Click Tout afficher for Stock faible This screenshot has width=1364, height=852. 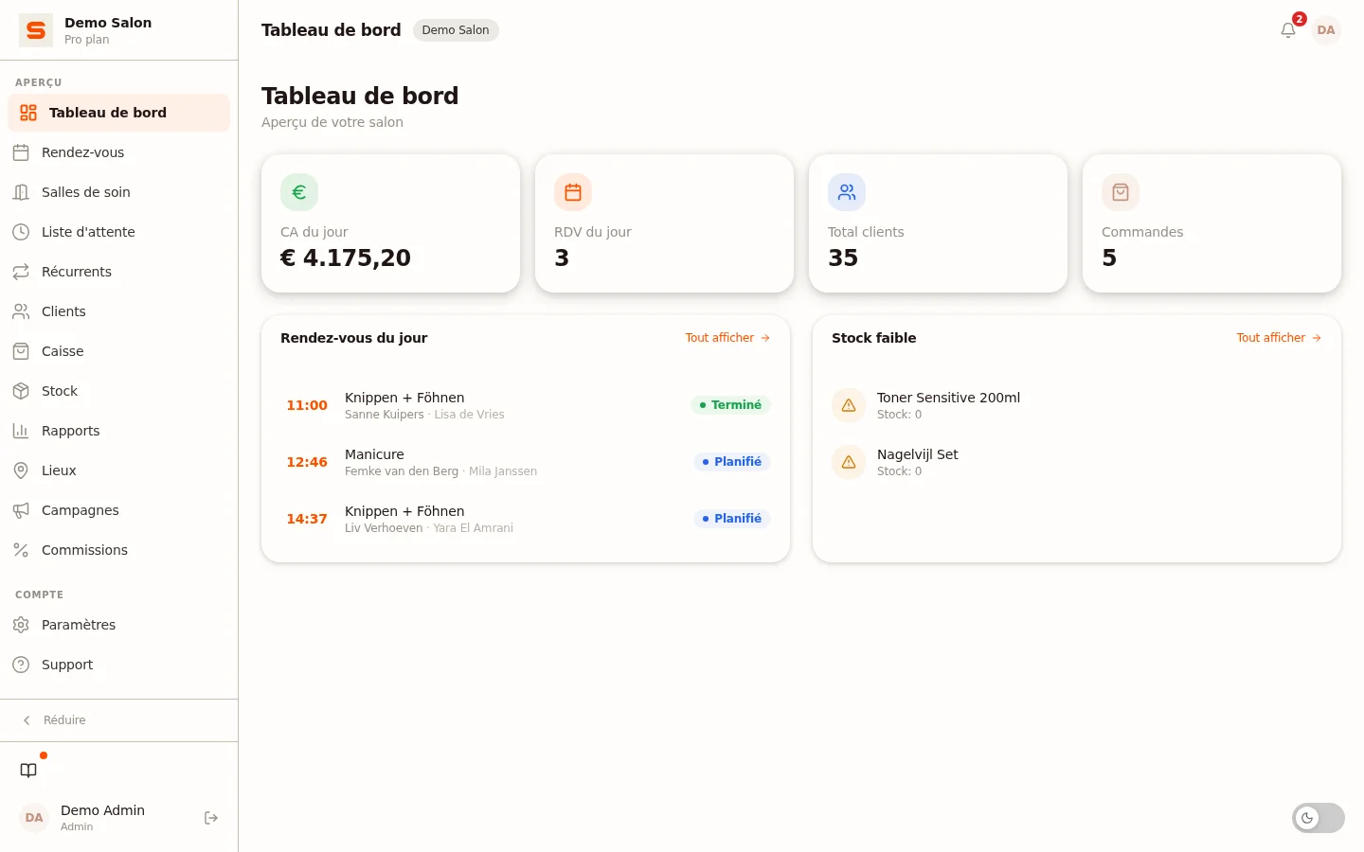tap(1279, 338)
